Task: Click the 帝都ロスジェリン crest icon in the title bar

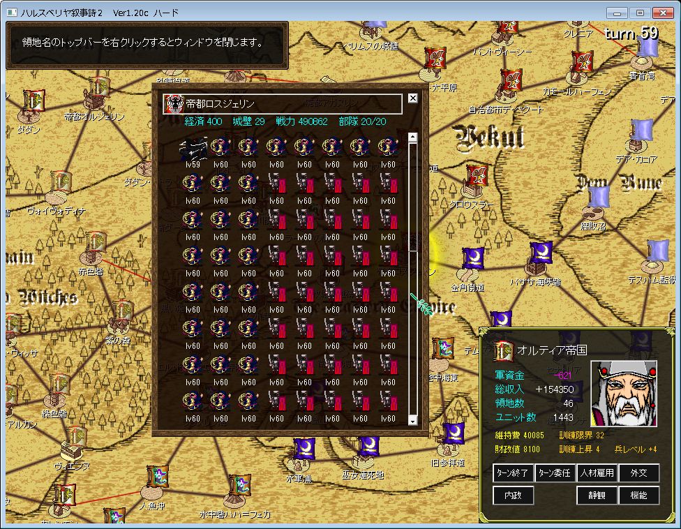Action: tap(174, 104)
